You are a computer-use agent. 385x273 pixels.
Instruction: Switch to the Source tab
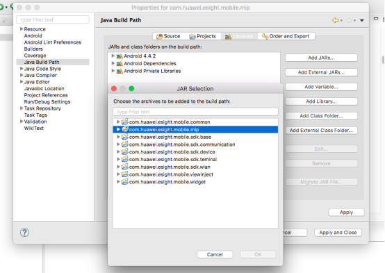point(169,36)
